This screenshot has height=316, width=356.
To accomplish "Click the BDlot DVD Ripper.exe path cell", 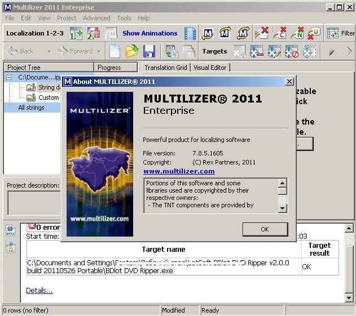I will coord(164,266).
